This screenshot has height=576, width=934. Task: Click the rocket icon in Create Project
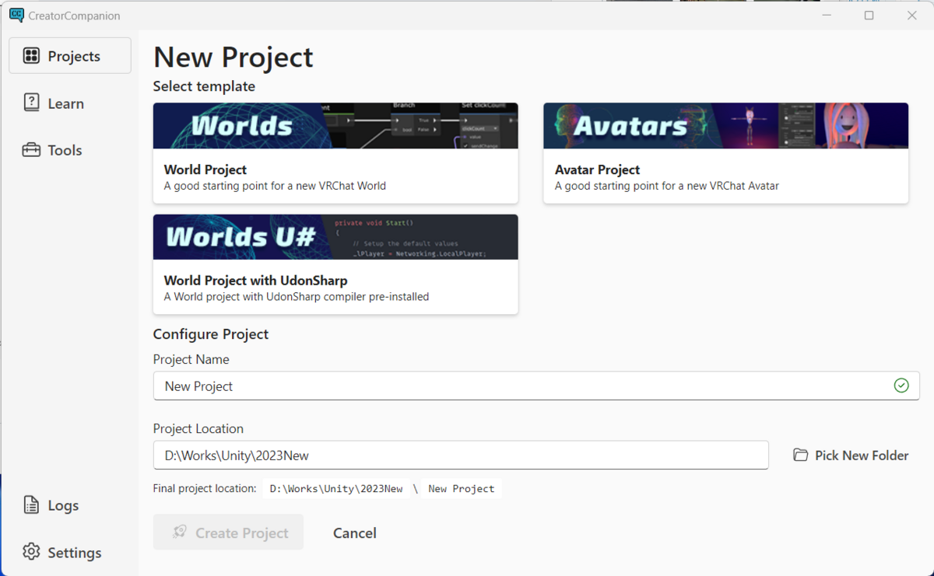tap(180, 532)
